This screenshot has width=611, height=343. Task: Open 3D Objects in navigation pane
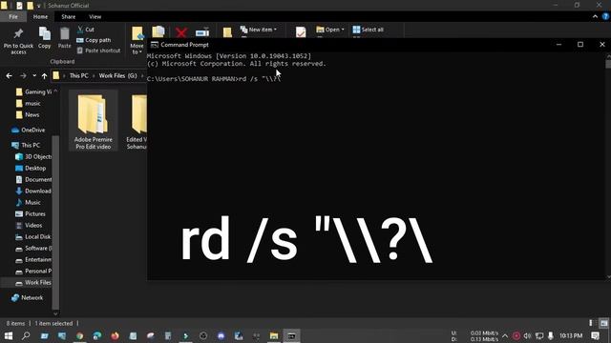coord(38,156)
